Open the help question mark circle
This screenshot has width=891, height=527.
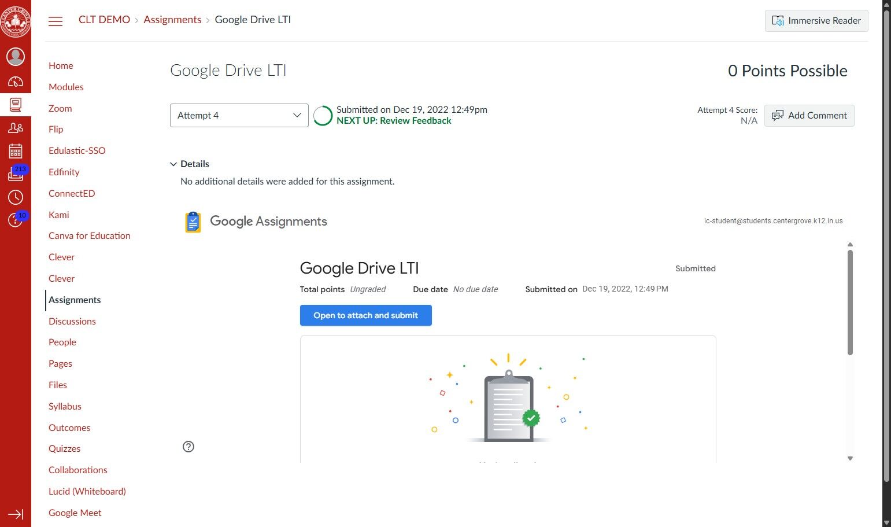(188, 447)
